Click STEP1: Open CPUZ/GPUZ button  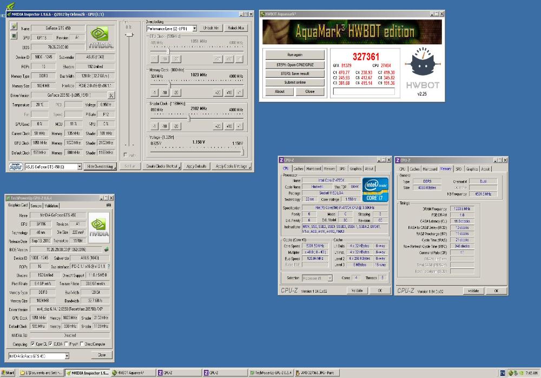click(295, 65)
